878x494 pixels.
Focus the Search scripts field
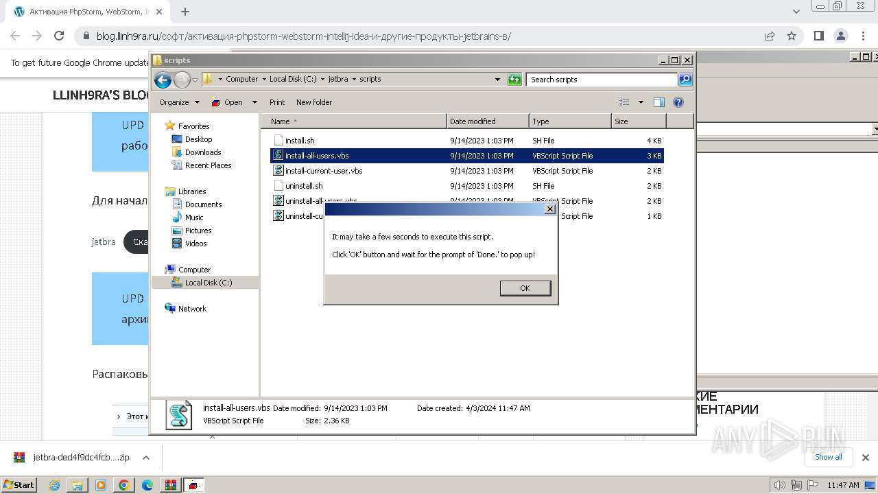[602, 80]
